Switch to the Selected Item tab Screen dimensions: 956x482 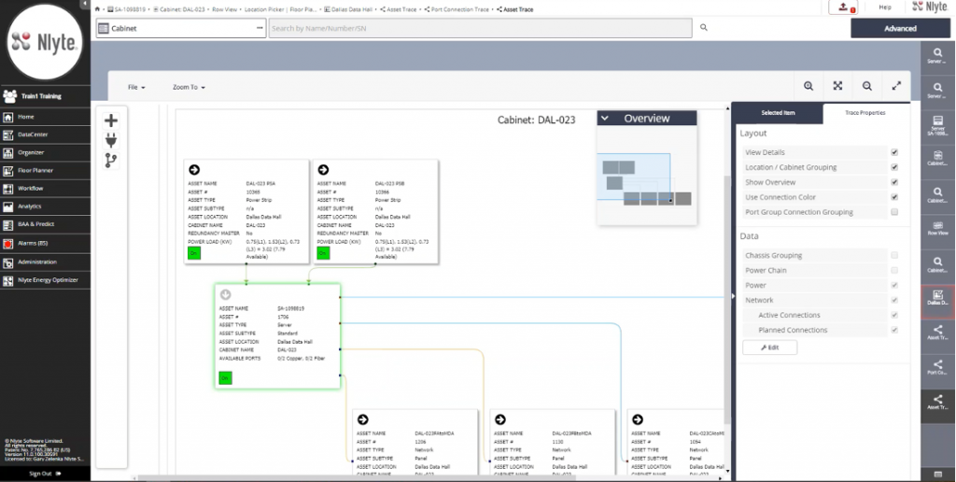point(778,113)
